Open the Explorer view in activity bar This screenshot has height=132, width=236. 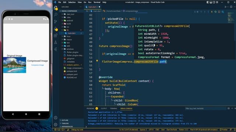point(56,8)
